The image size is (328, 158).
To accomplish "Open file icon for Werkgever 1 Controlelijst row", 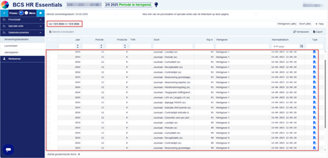I will [x=314, y=72].
